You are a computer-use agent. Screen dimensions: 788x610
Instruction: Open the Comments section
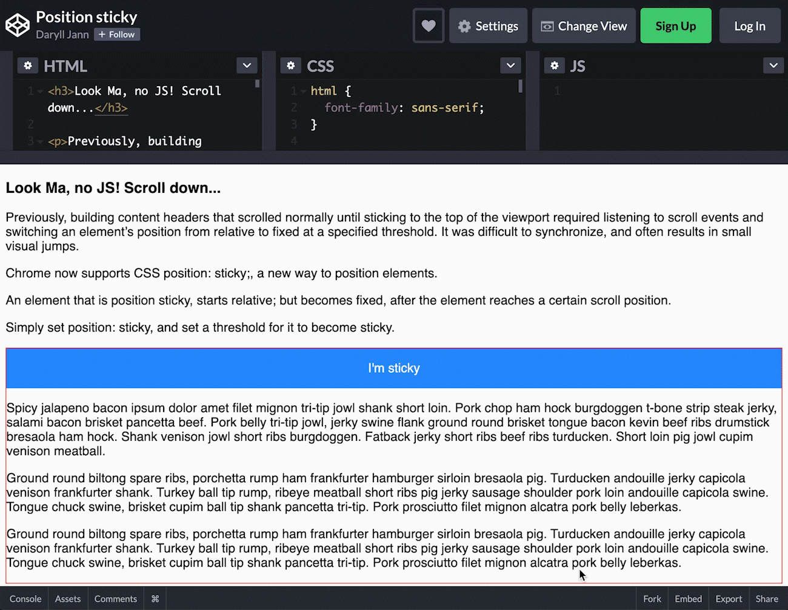115,598
